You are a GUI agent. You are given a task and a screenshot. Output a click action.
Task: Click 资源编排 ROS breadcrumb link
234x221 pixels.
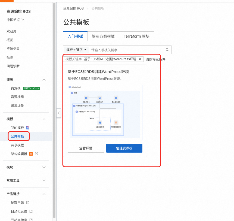pyautogui.click(x=73, y=8)
